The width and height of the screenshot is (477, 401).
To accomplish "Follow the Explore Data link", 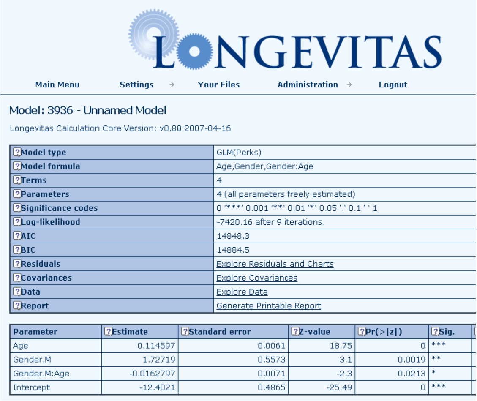I will tap(242, 292).
